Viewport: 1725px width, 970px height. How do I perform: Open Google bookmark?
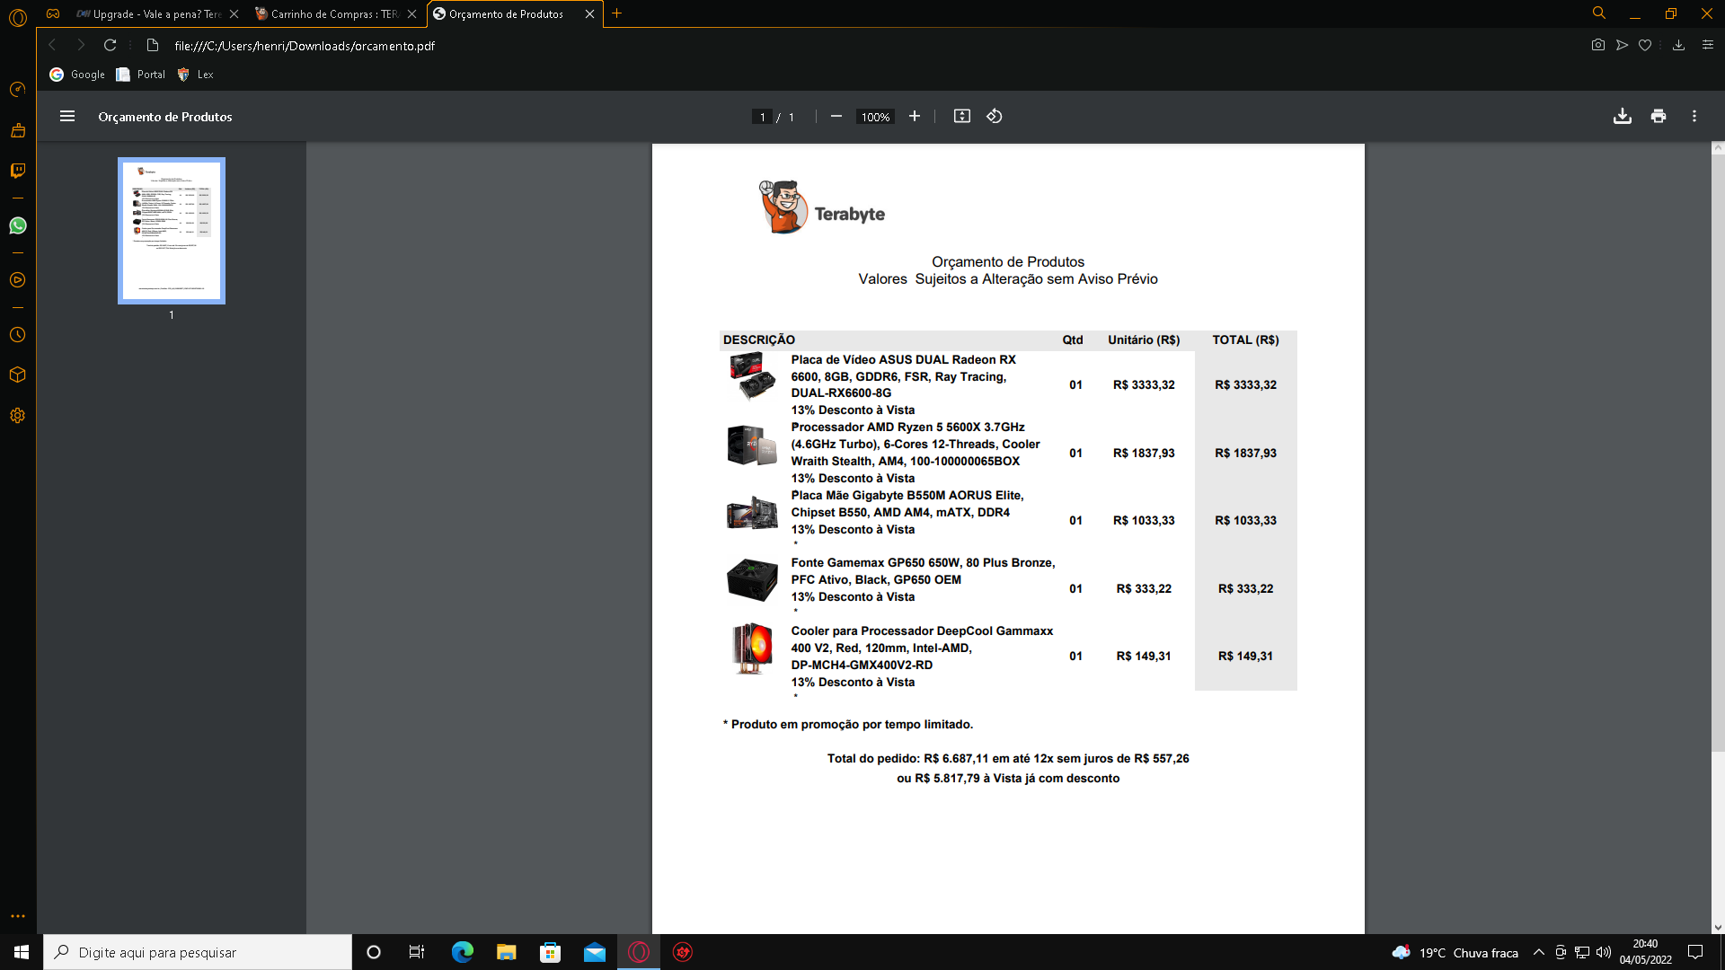(x=77, y=75)
